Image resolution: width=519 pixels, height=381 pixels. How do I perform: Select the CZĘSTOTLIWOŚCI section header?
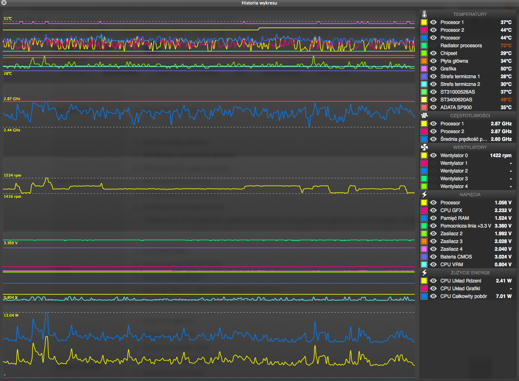(x=470, y=116)
